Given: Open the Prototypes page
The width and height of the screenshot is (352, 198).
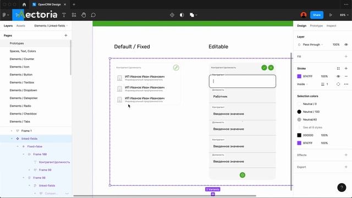Looking at the screenshot, I should (16, 43).
